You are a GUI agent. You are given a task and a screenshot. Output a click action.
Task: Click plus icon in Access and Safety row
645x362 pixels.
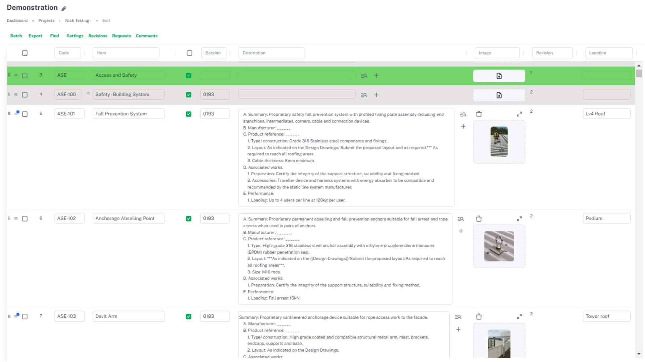(x=376, y=76)
